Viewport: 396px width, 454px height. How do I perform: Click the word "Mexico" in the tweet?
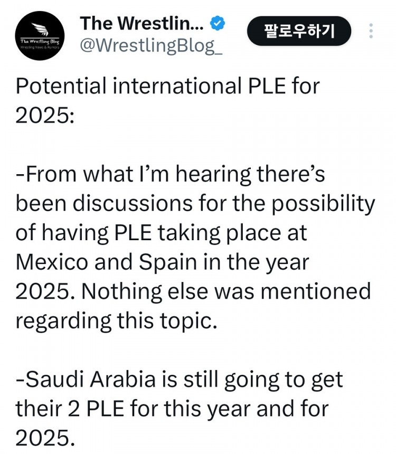coord(52,262)
